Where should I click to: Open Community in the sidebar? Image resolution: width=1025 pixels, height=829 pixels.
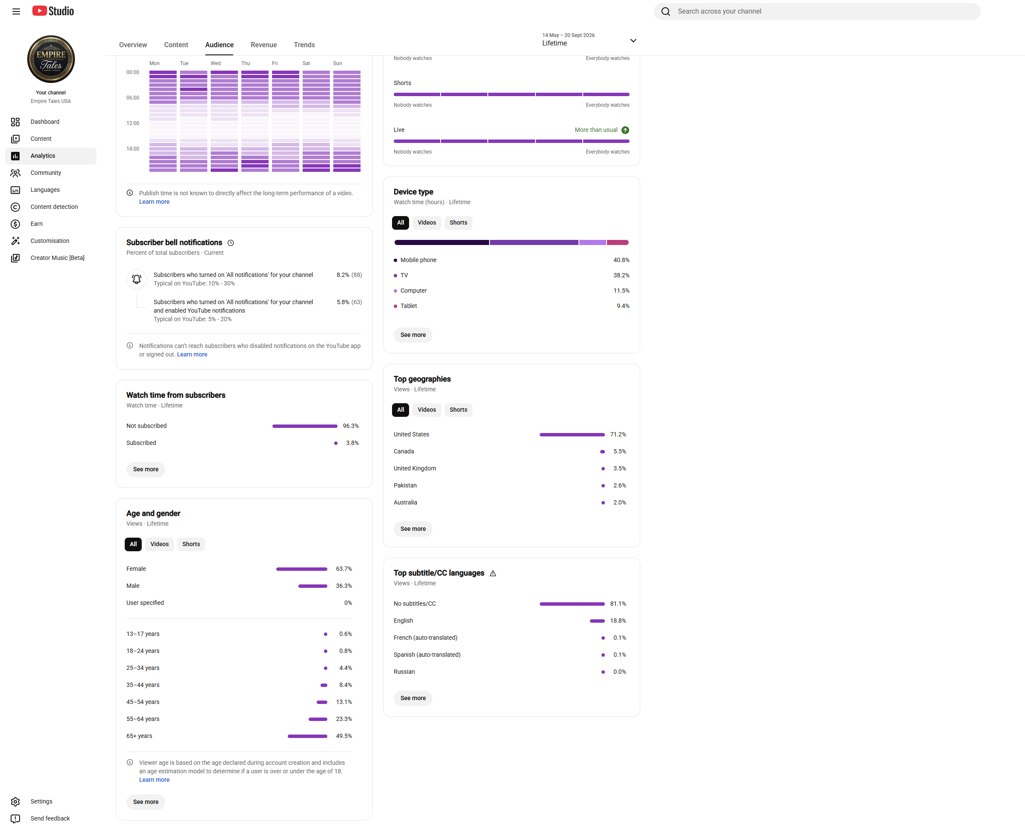click(x=51, y=173)
